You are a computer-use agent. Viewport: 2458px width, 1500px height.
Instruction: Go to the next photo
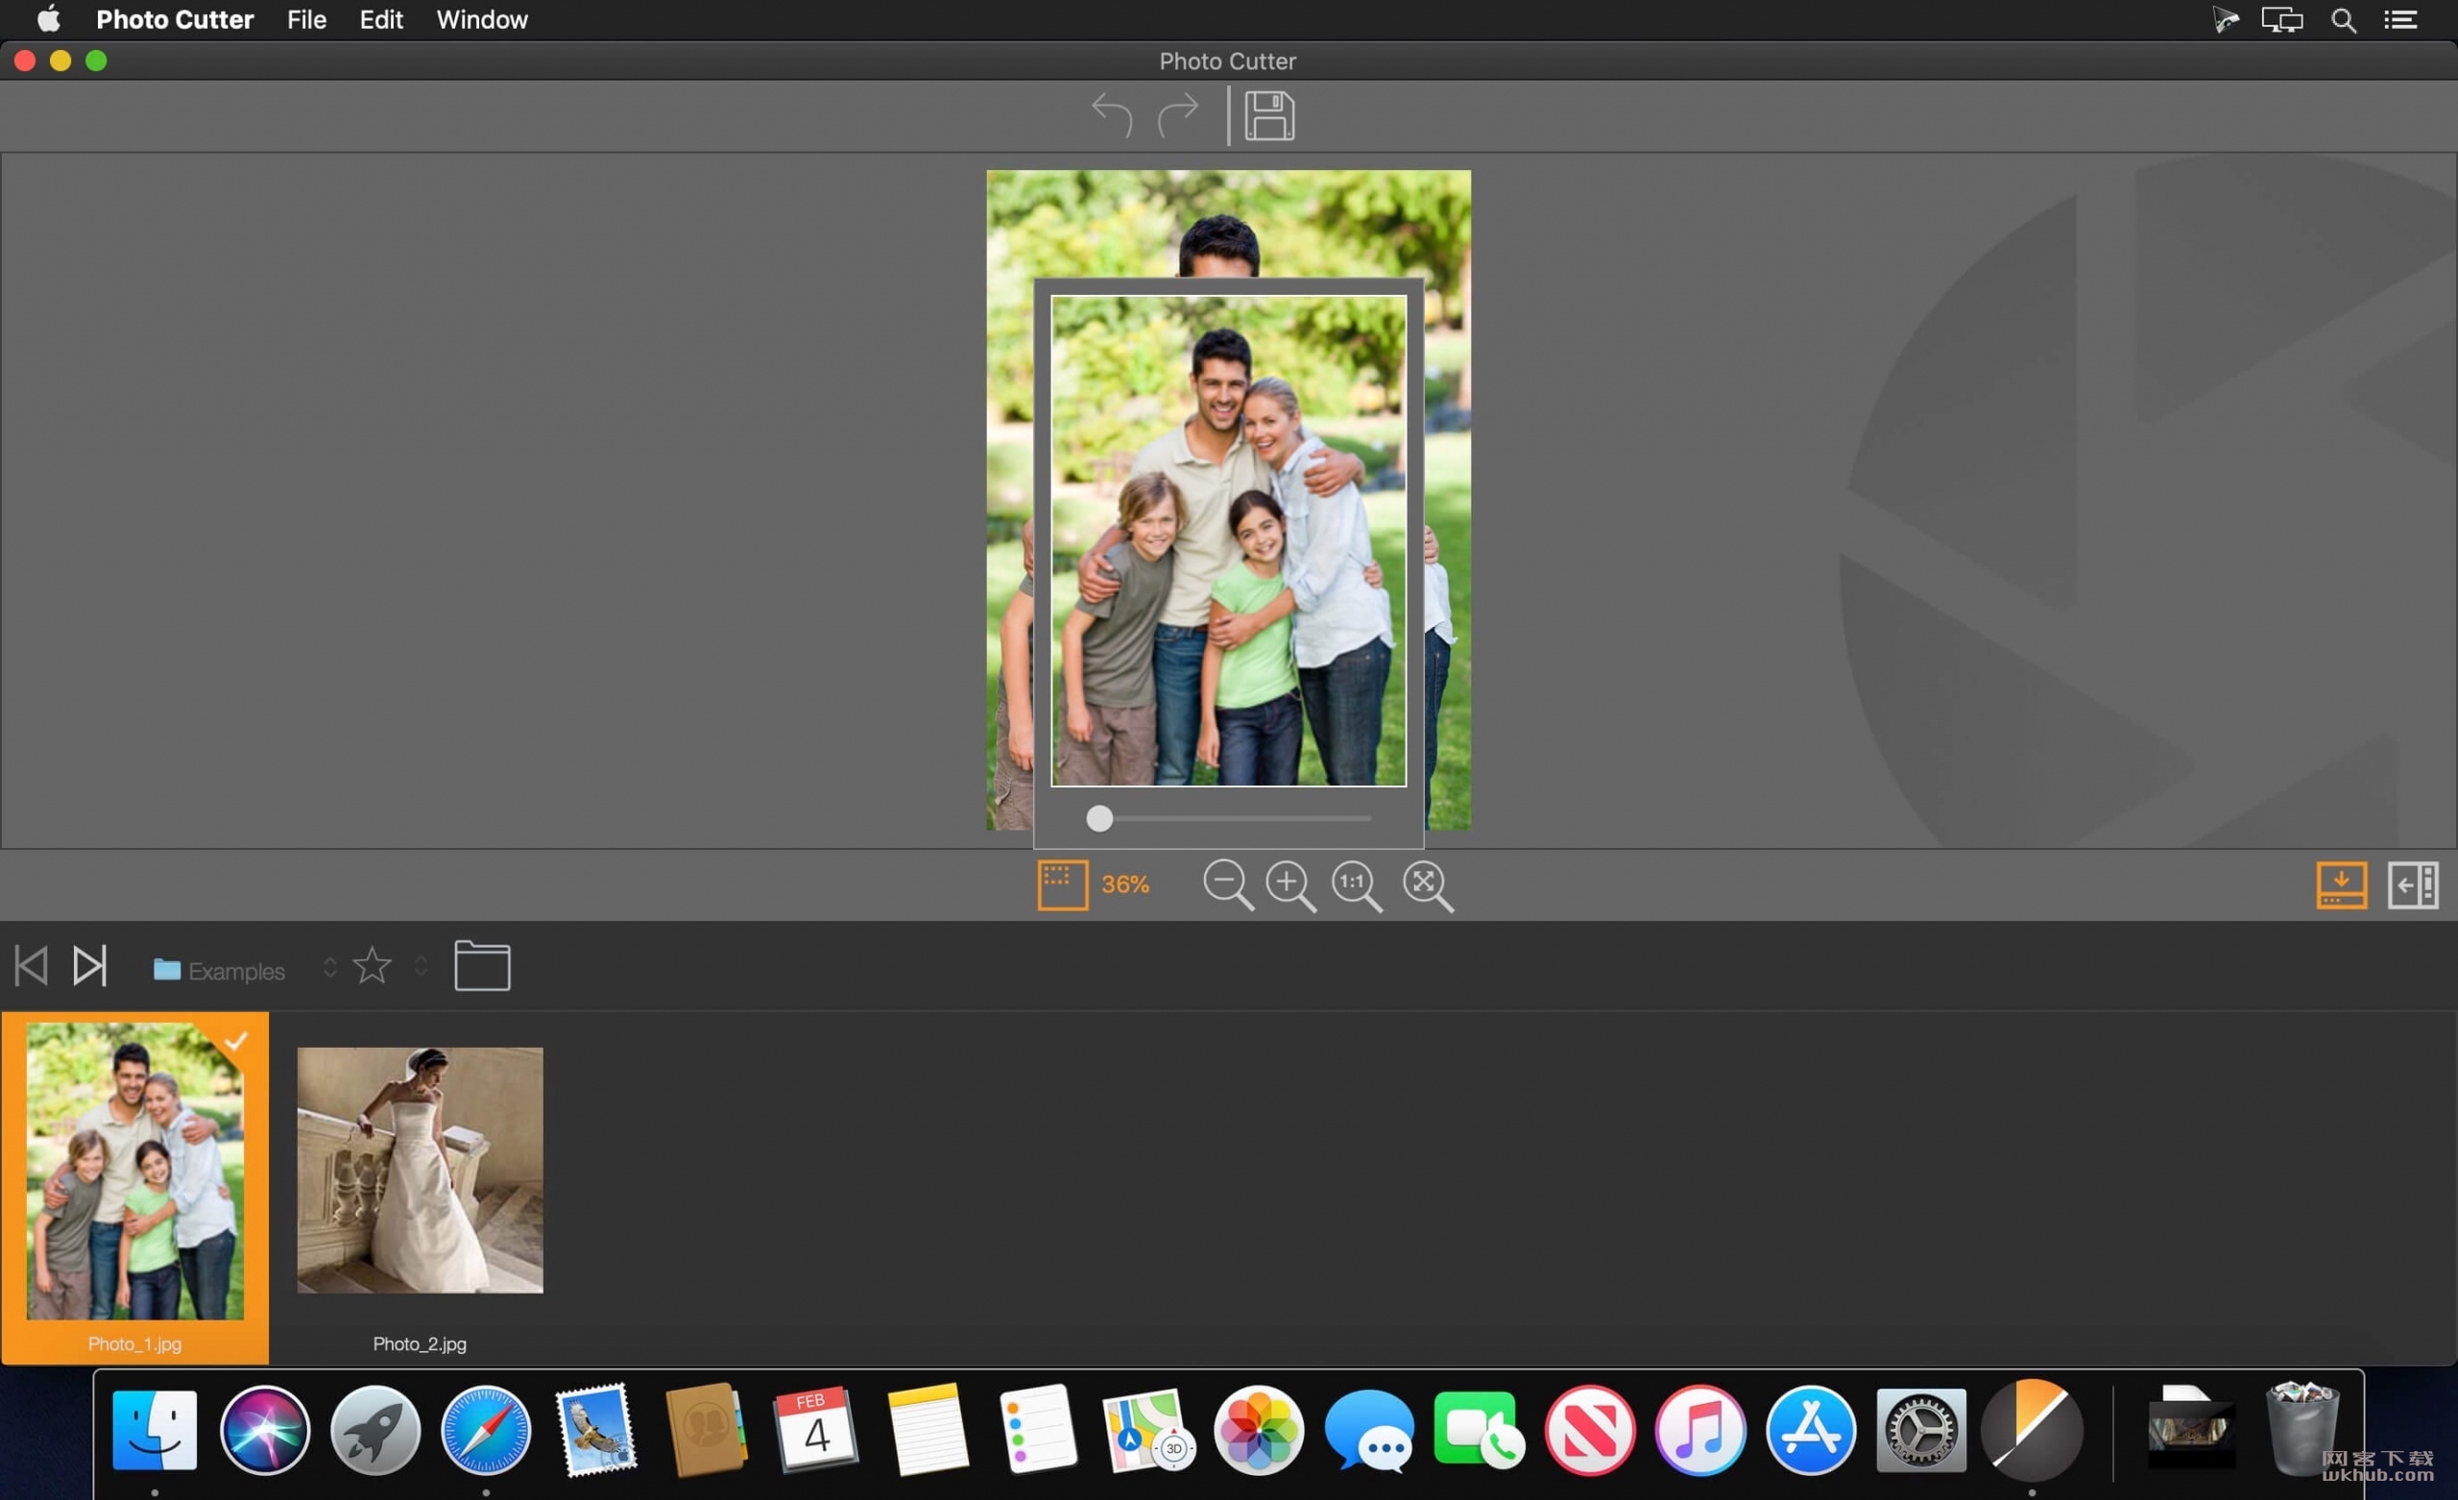point(90,966)
